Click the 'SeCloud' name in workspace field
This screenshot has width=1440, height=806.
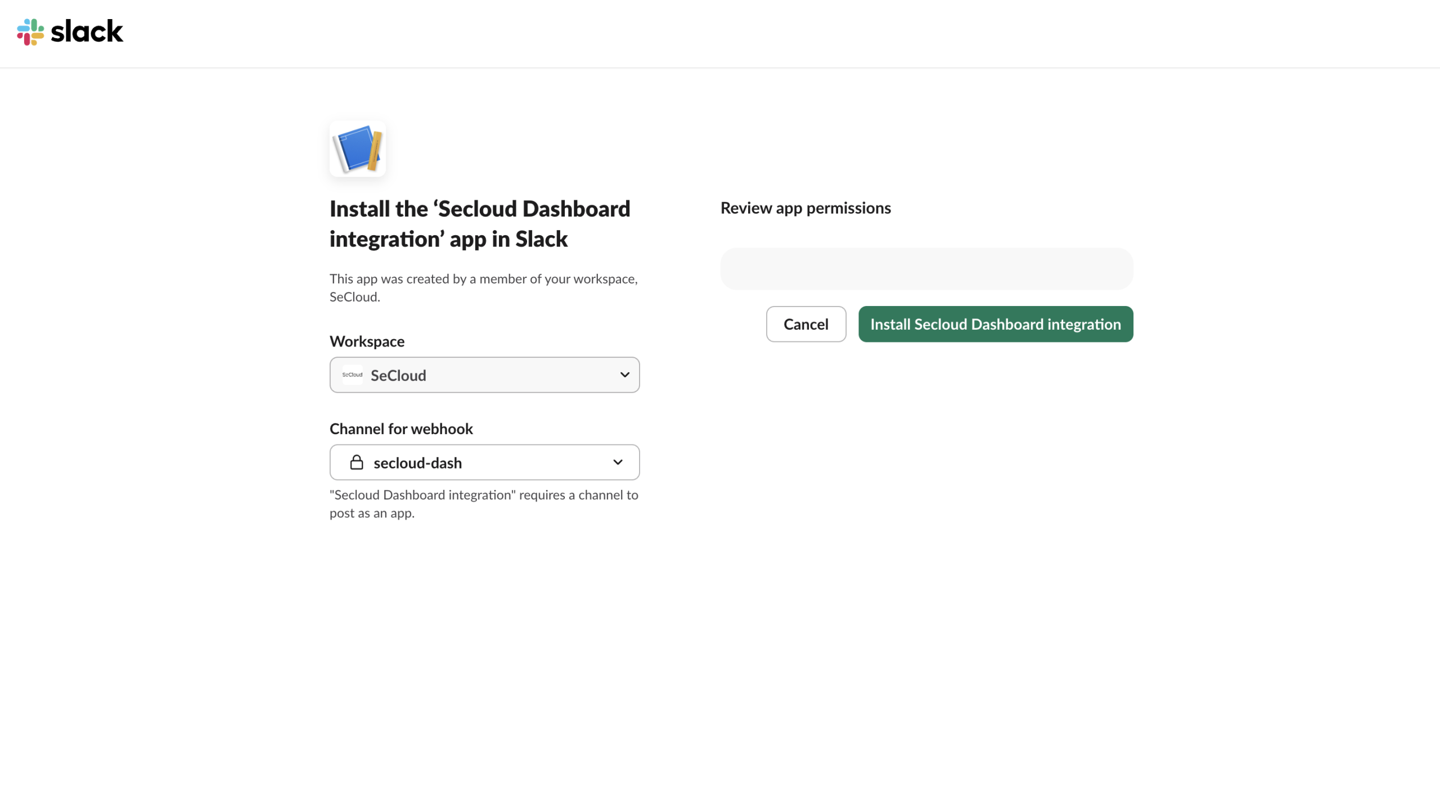398,375
